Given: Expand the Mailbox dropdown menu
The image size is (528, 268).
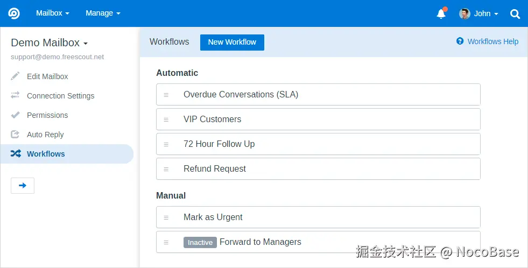Looking at the screenshot, I should 53,13.
